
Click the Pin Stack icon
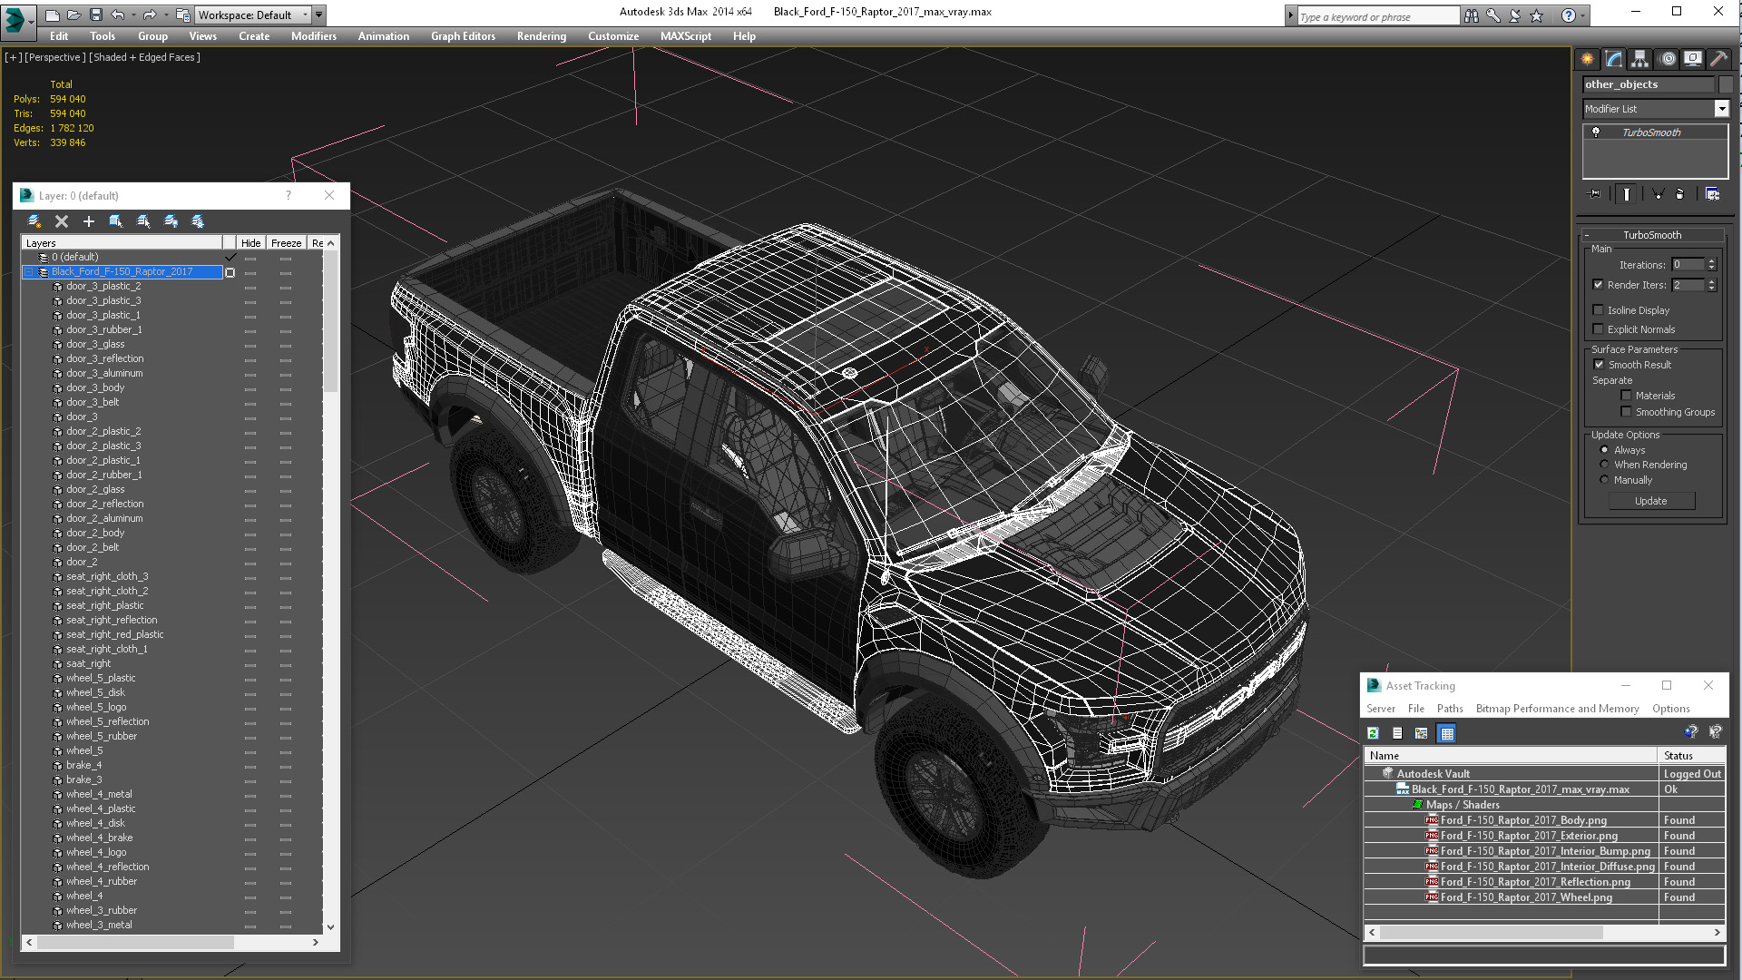tap(1595, 194)
